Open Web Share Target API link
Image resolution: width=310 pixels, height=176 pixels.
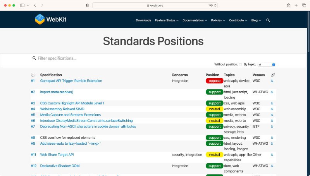click(x=57, y=154)
